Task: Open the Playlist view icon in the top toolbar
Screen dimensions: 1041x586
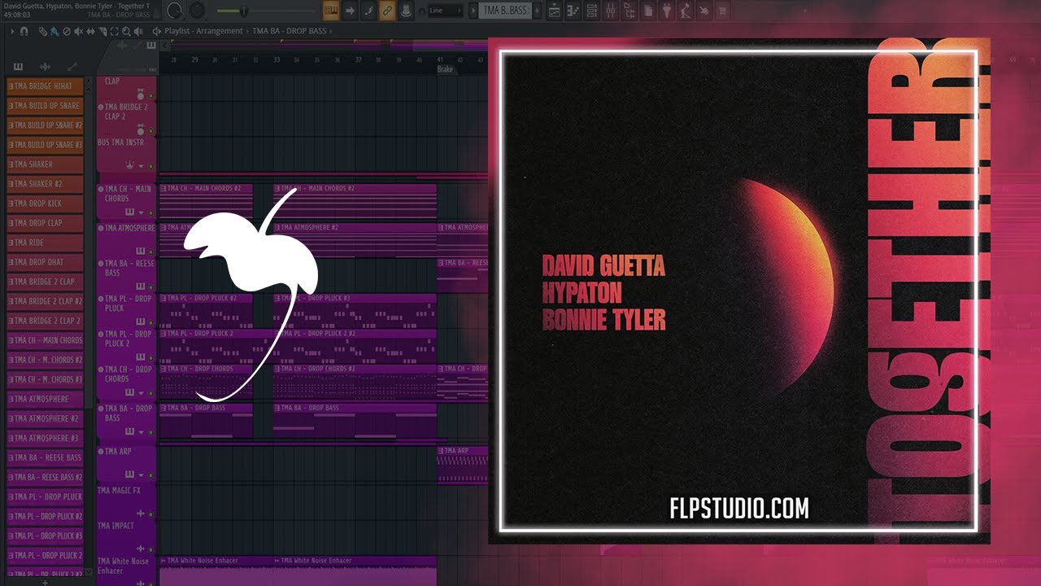Action: tap(555, 11)
